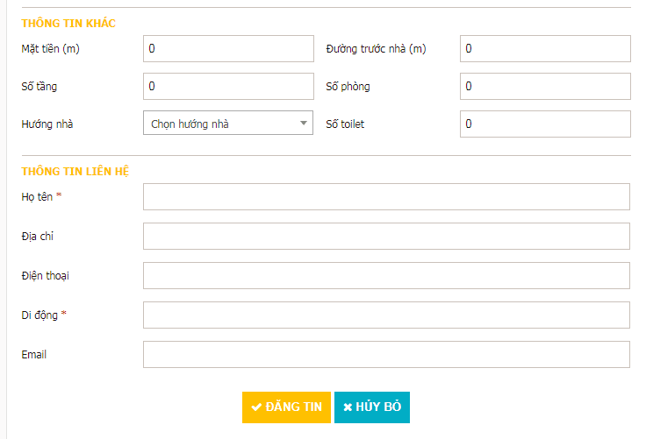
Task: Click the Họ tên required label
Action: point(41,197)
